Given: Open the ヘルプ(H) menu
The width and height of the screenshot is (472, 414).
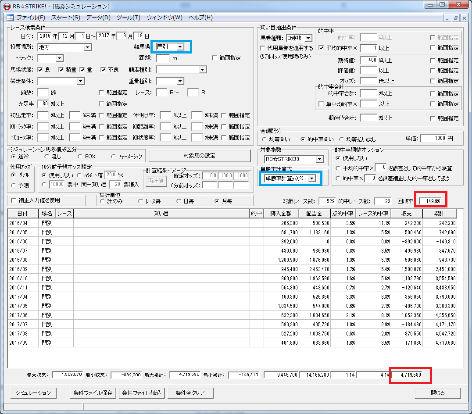Looking at the screenshot, I should pyautogui.click(x=200, y=18).
